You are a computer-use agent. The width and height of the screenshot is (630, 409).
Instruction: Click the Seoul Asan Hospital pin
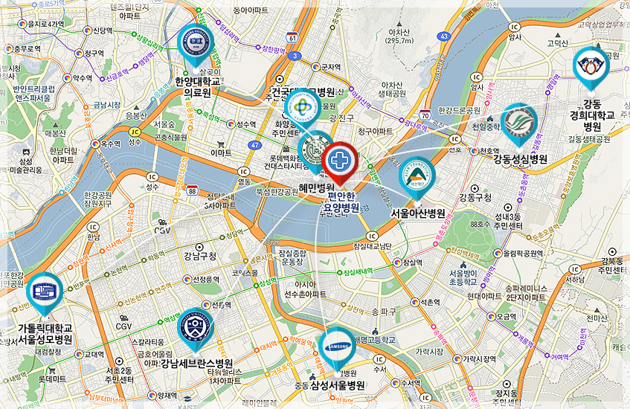click(417, 178)
